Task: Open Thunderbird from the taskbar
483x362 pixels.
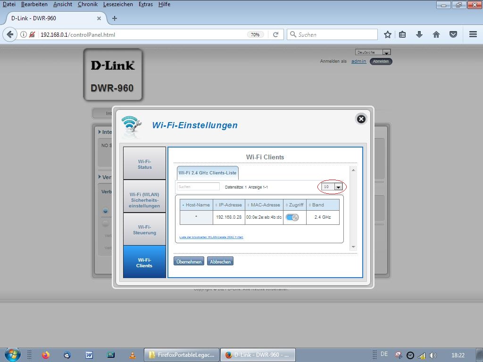Action: coord(67,355)
